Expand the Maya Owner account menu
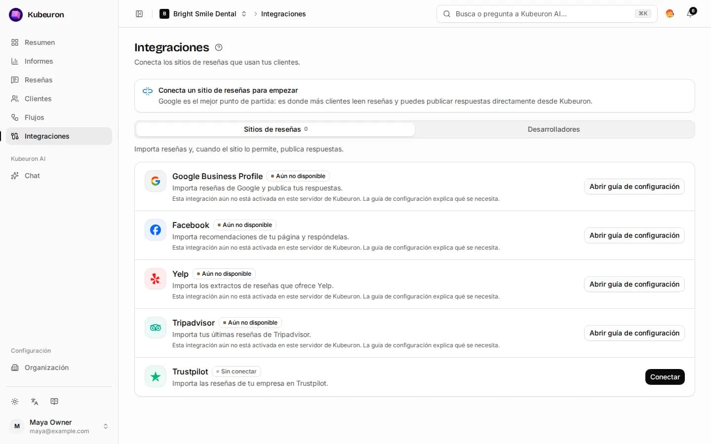 (x=59, y=426)
